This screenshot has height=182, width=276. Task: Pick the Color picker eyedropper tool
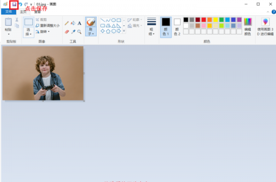tap(73, 32)
